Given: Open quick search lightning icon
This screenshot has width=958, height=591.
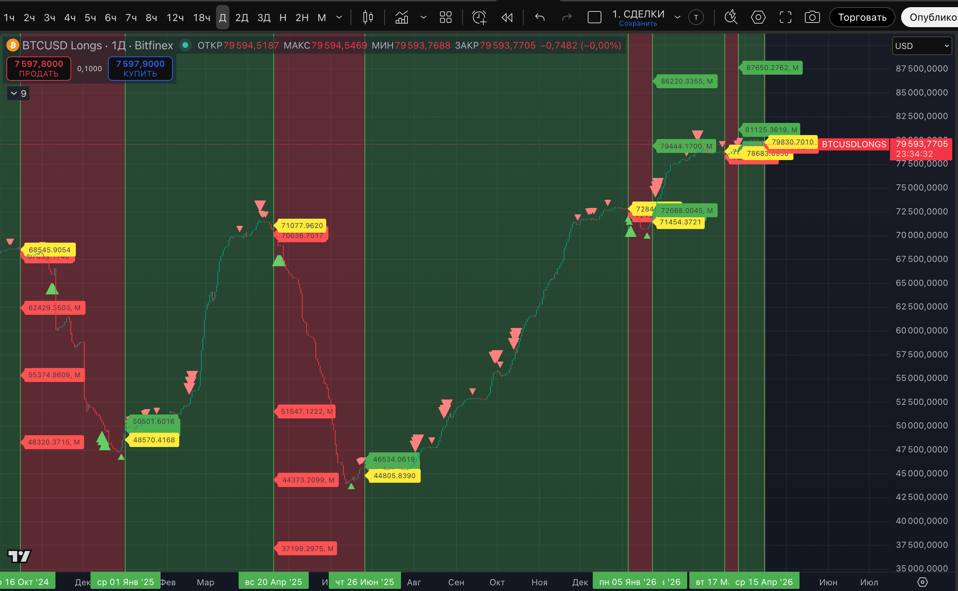Looking at the screenshot, I should pos(730,17).
